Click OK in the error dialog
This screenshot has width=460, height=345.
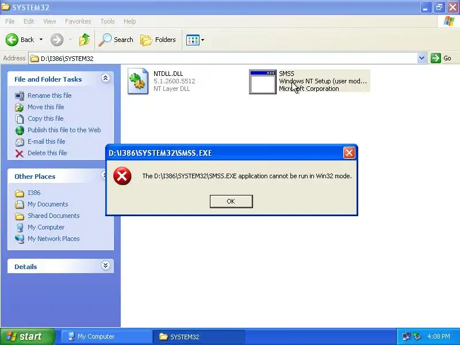(231, 201)
